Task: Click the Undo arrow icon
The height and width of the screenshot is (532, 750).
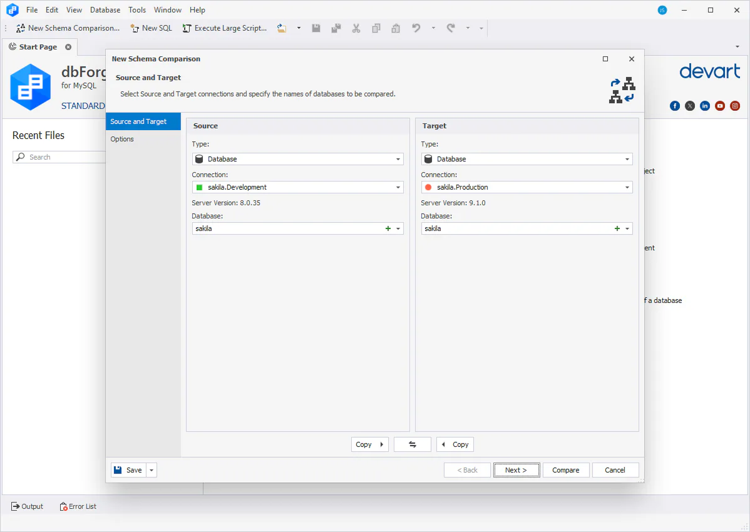Action: (x=416, y=28)
